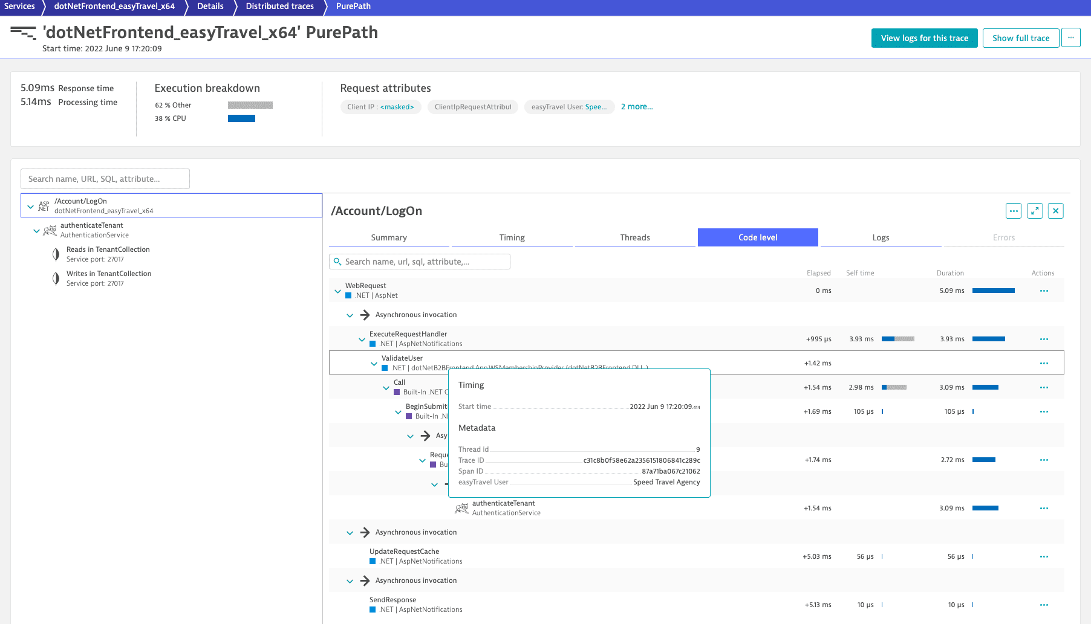The width and height of the screenshot is (1091, 624).
Task: Open the /Account/LogOn panel more options menu
Action: pyautogui.click(x=1014, y=211)
